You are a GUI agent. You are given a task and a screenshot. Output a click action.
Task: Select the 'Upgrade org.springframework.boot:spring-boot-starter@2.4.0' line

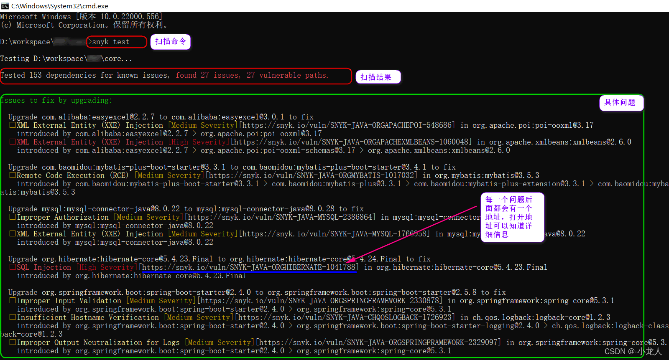pyautogui.click(x=257, y=292)
